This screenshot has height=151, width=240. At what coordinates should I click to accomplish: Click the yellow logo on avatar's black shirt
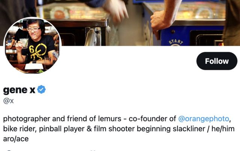(x=37, y=51)
